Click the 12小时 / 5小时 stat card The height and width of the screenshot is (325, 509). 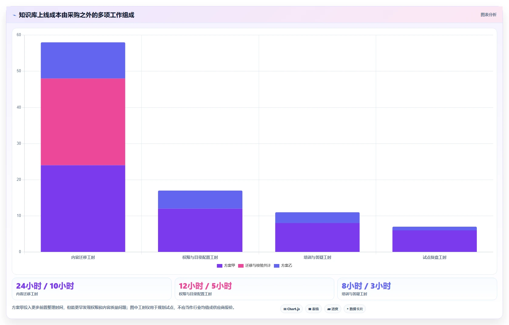254,289
